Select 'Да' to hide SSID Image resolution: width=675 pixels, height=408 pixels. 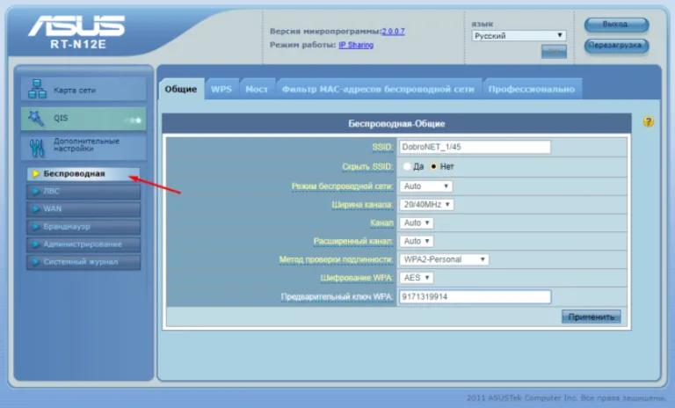point(407,167)
